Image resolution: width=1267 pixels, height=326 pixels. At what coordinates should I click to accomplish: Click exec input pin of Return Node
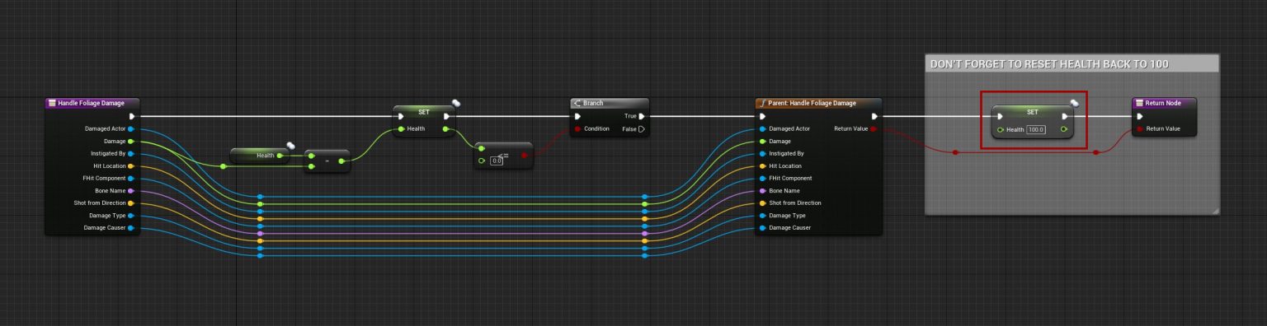1141,116
